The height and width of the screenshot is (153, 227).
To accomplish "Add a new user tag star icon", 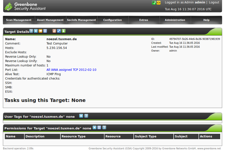I will pyautogui.click(x=81, y=116).
